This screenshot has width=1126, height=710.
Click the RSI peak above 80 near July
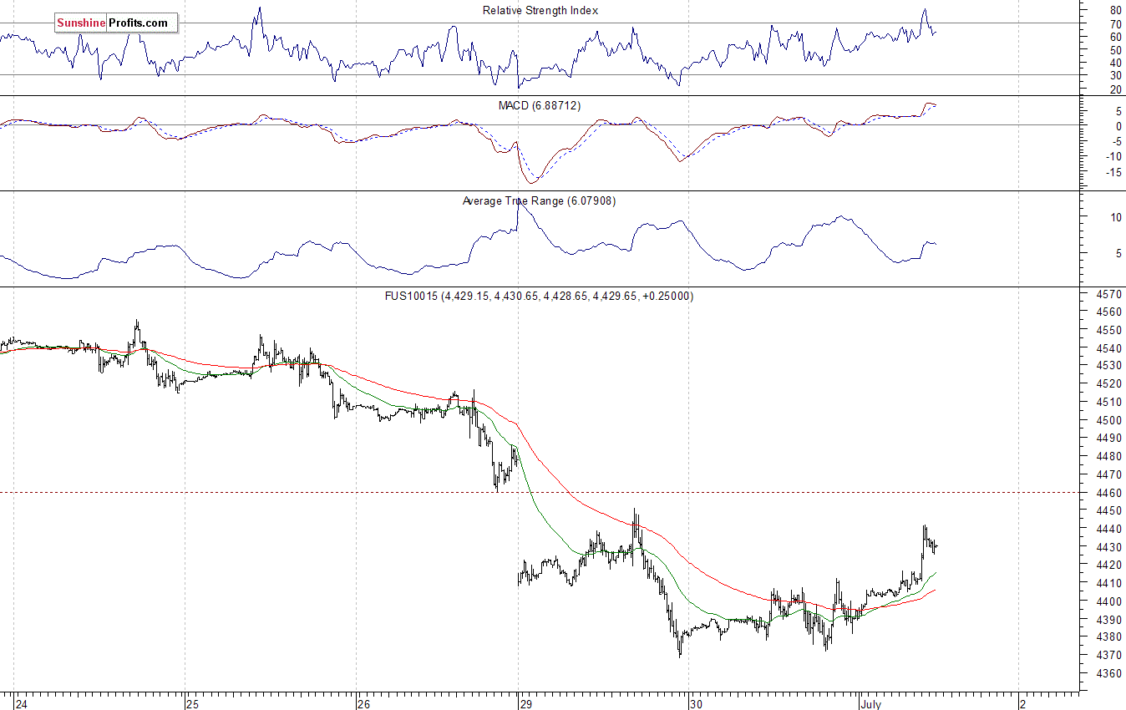[924, 12]
